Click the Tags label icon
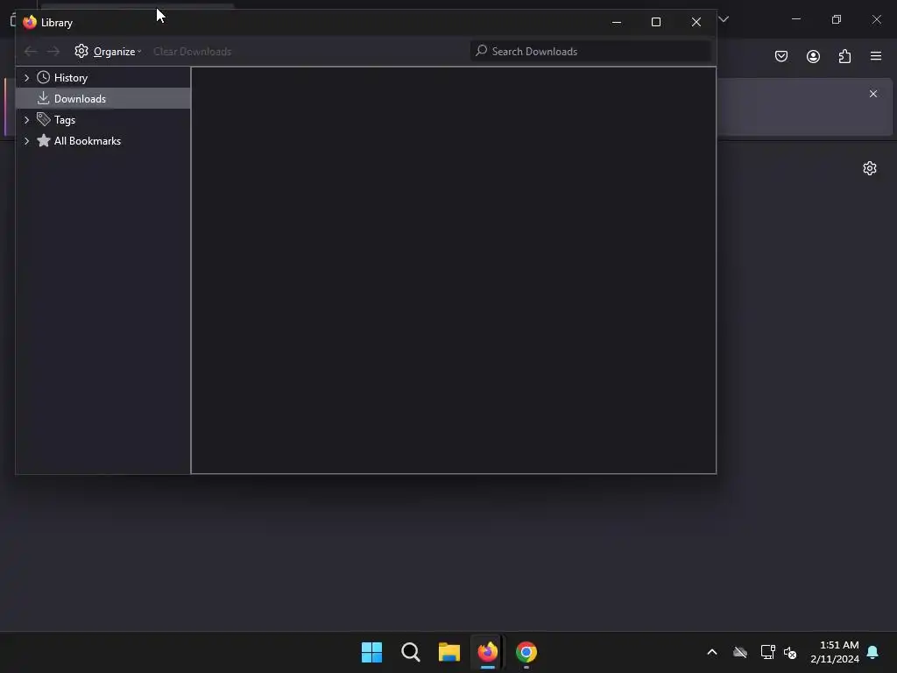Image resolution: width=897 pixels, height=673 pixels. [x=44, y=119]
